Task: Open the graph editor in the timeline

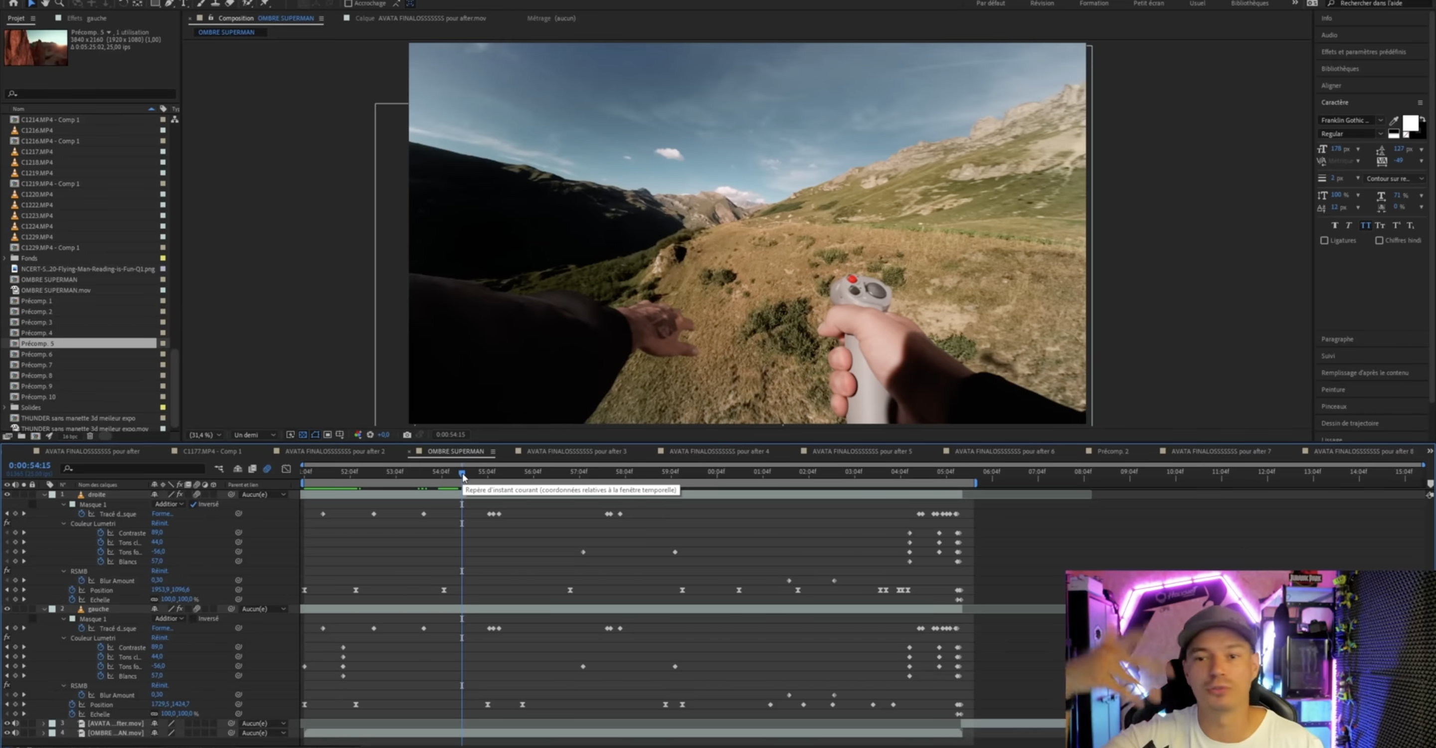Action: [x=286, y=469]
